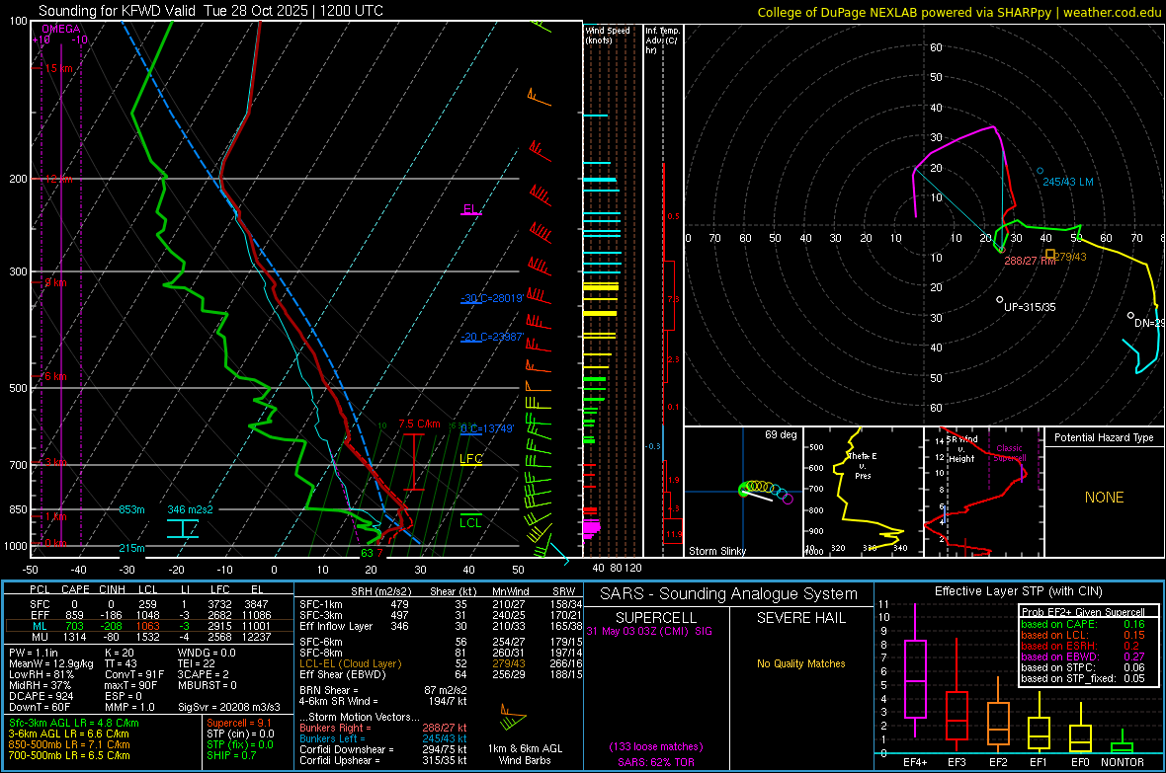Click the 'SARS: 62% TOR' text
Viewport: 1166px width, 773px height.
tap(656, 762)
